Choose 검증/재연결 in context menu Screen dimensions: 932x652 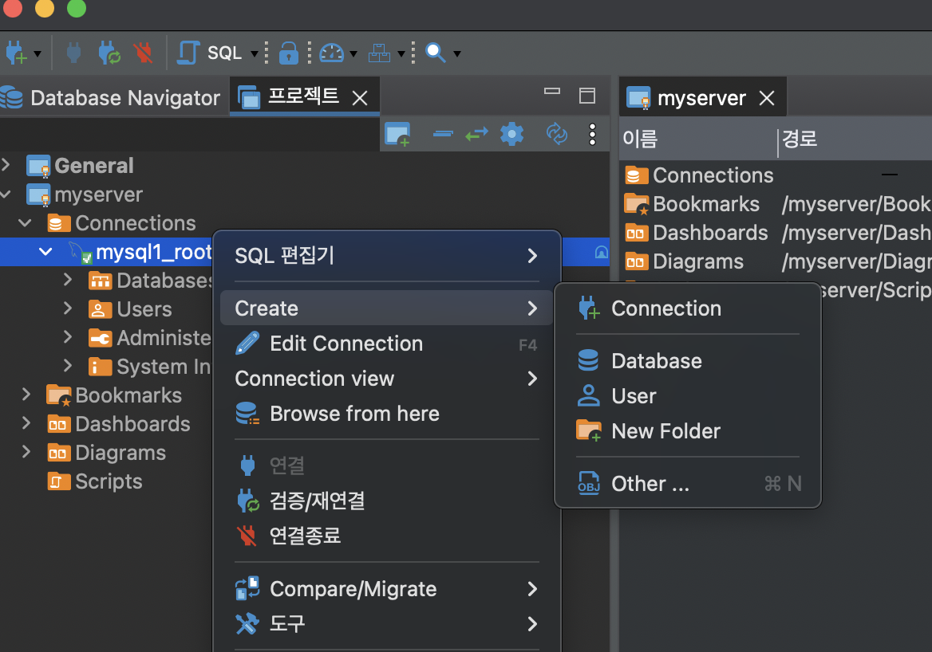(x=386, y=501)
